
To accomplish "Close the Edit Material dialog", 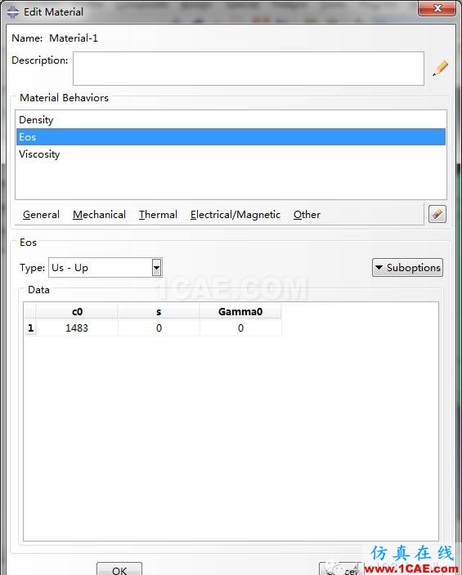I will (x=437, y=8).
